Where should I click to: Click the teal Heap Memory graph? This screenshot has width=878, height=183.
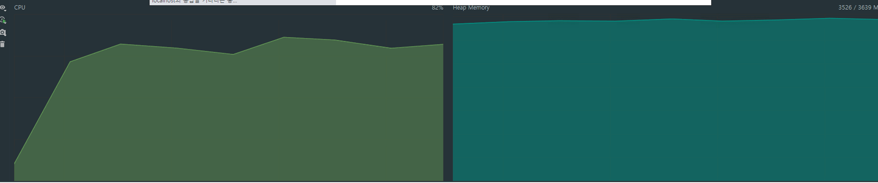coord(665,100)
